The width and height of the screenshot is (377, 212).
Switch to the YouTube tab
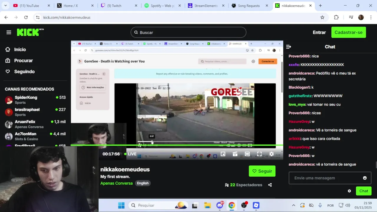click(x=32, y=6)
